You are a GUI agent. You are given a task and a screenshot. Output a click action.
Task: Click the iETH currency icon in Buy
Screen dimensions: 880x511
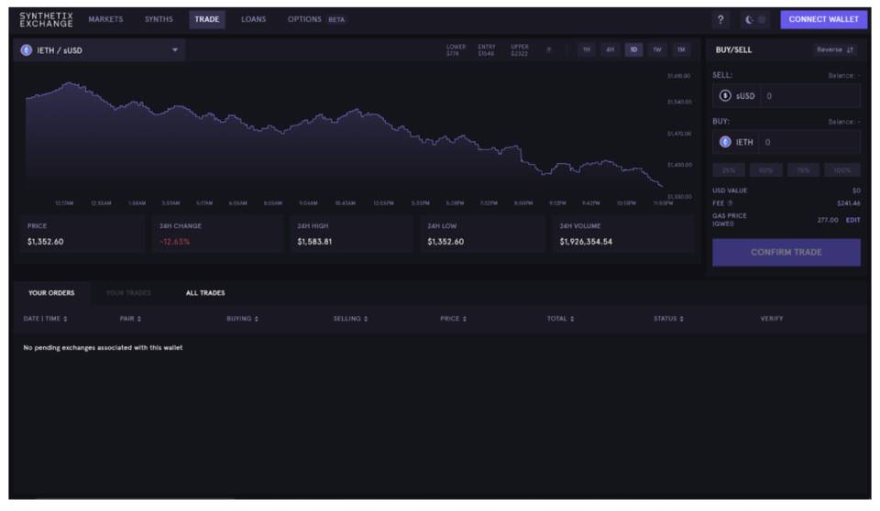click(x=725, y=143)
